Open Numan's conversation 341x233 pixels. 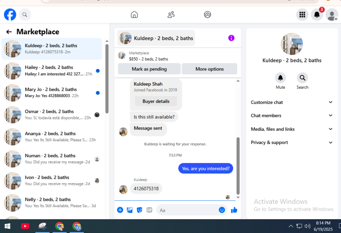click(x=52, y=159)
